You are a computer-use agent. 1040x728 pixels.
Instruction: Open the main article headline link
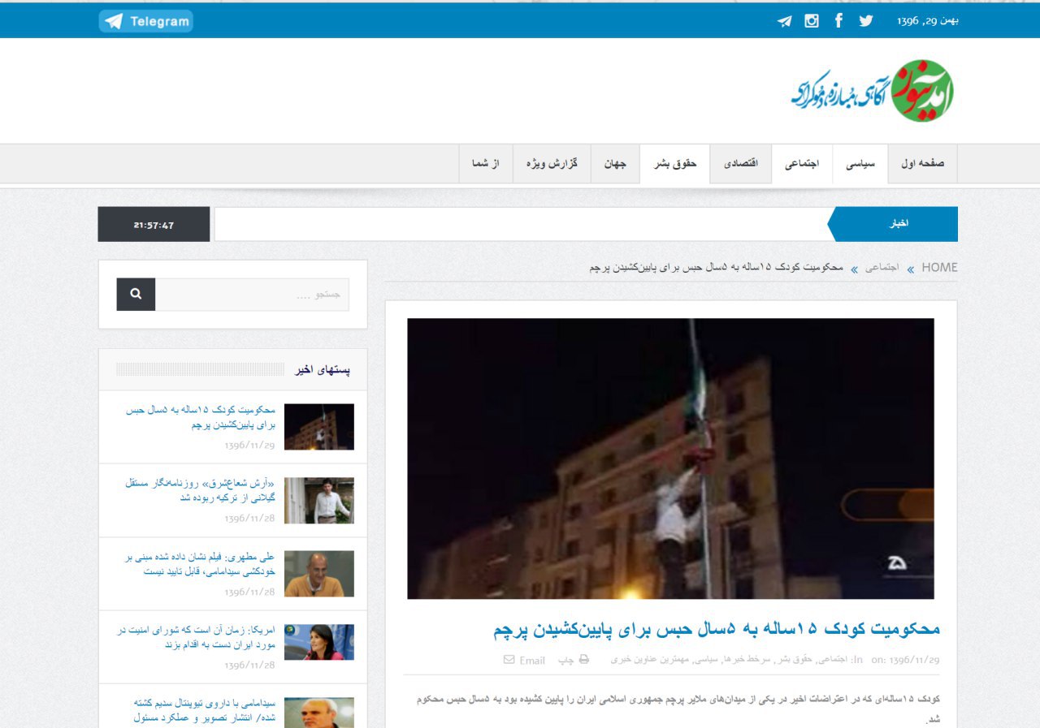(x=716, y=629)
